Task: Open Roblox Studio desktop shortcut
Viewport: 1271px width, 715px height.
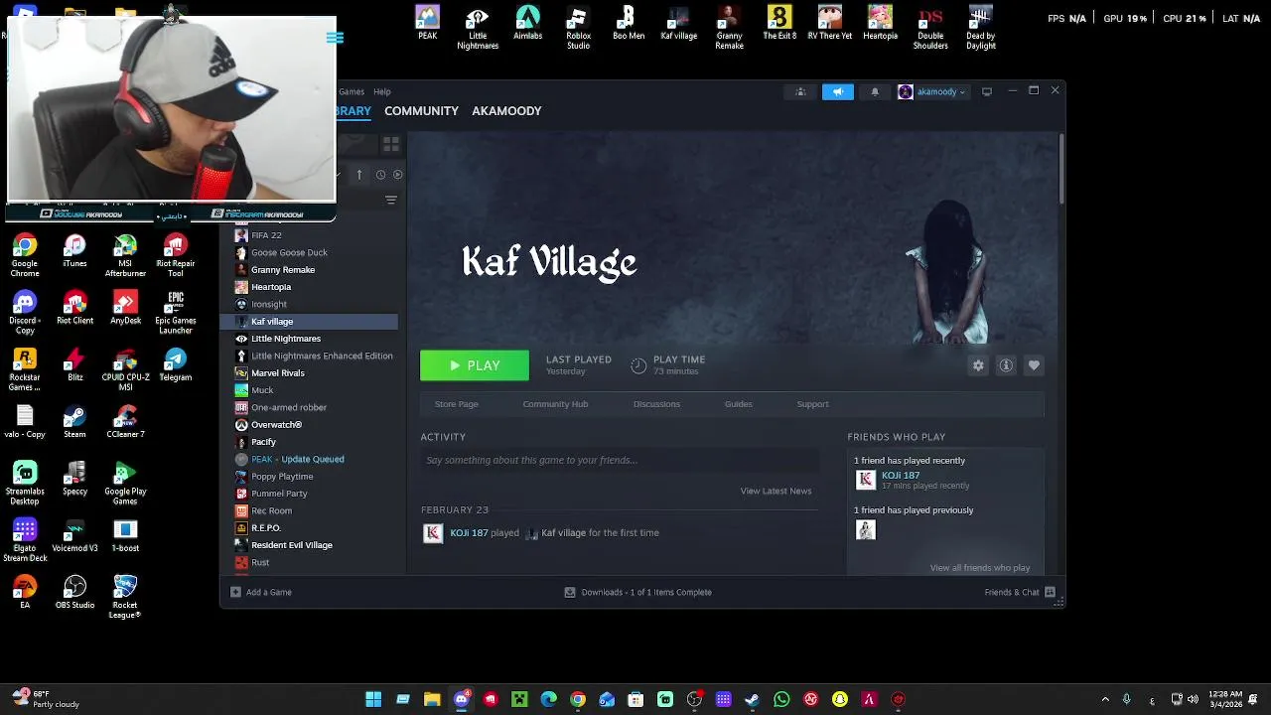Action: pos(579,27)
